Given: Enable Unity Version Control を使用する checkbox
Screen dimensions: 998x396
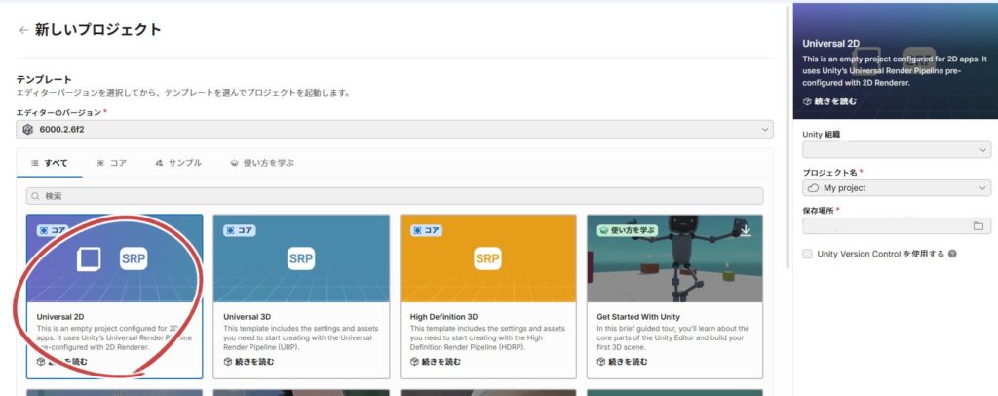Looking at the screenshot, I should point(807,254).
